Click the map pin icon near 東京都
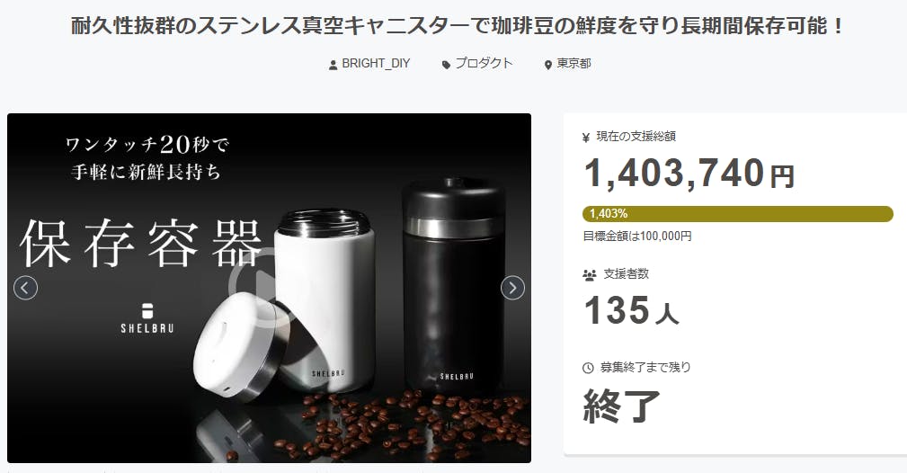The height and width of the screenshot is (473, 907). click(x=548, y=65)
